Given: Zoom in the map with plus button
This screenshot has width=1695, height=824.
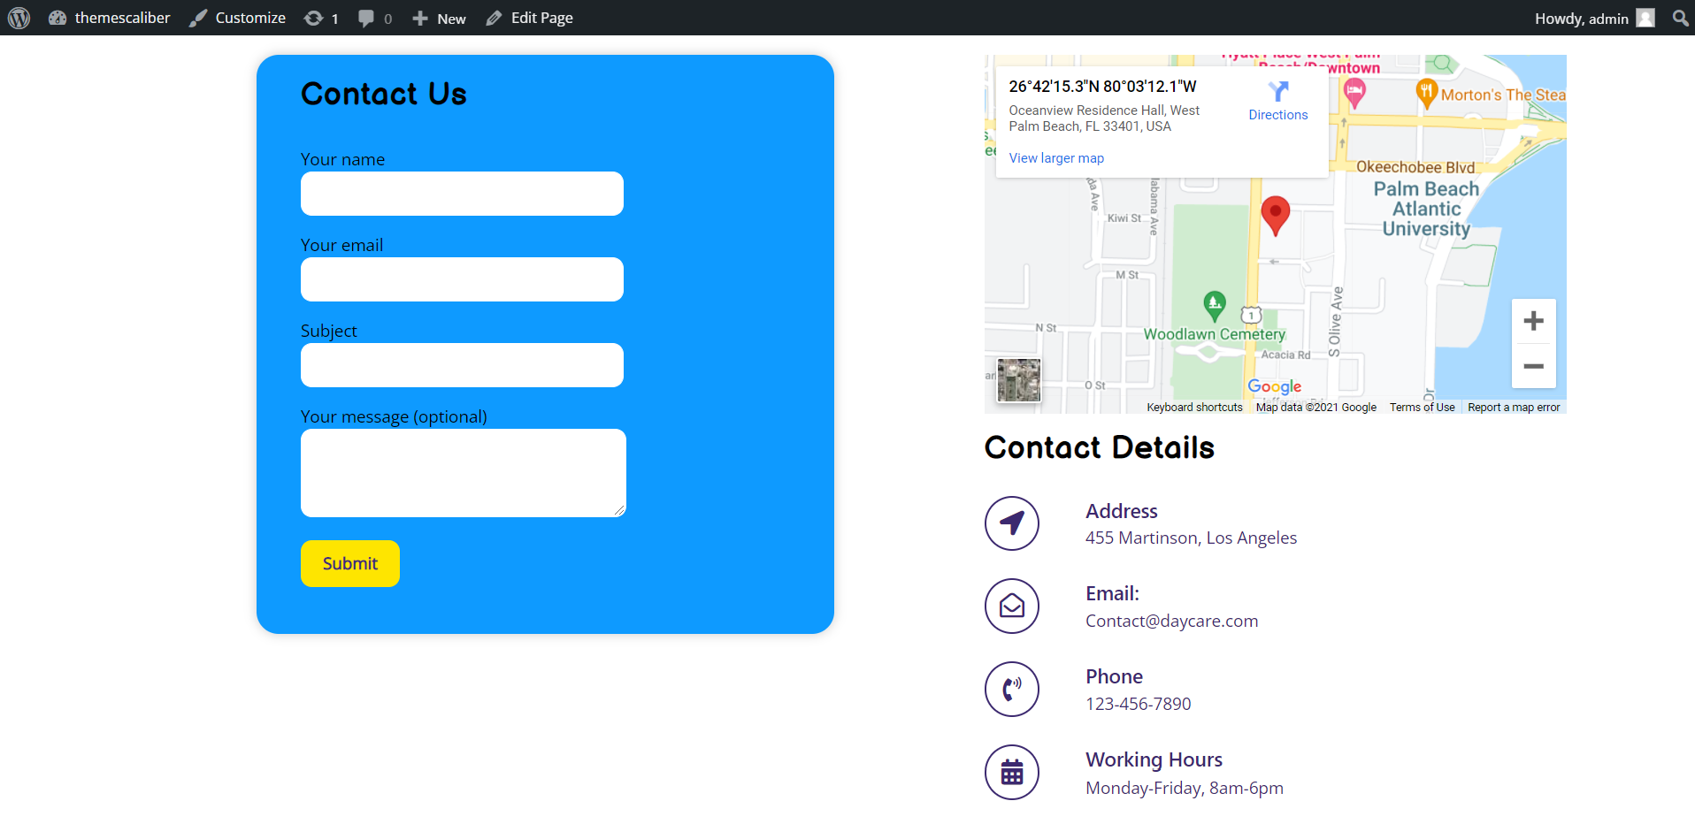Looking at the screenshot, I should (1533, 321).
